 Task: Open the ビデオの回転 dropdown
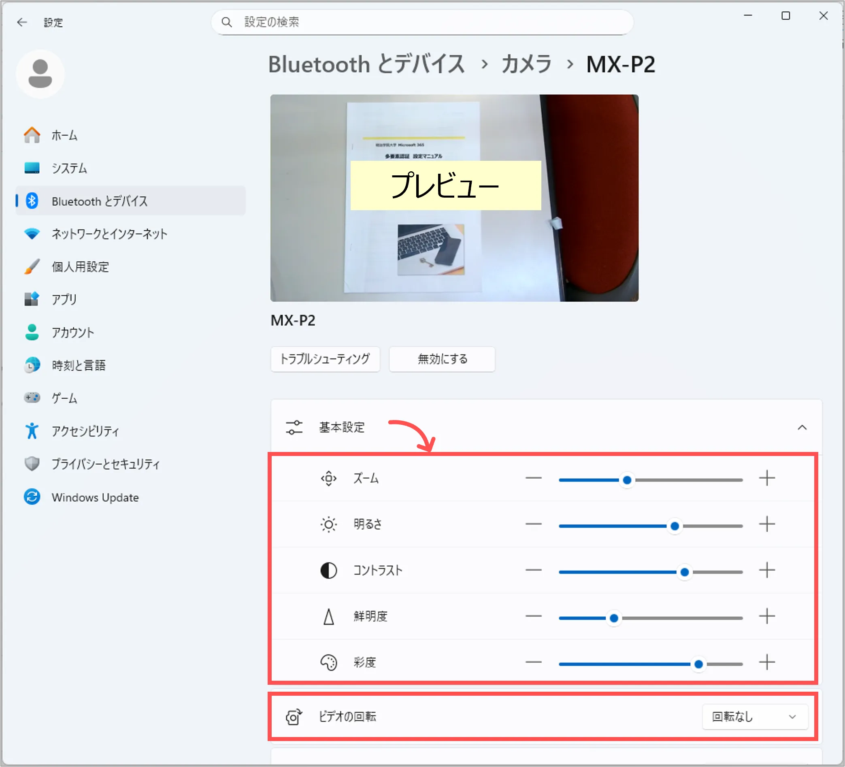pyautogui.click(x=754, y=717)
